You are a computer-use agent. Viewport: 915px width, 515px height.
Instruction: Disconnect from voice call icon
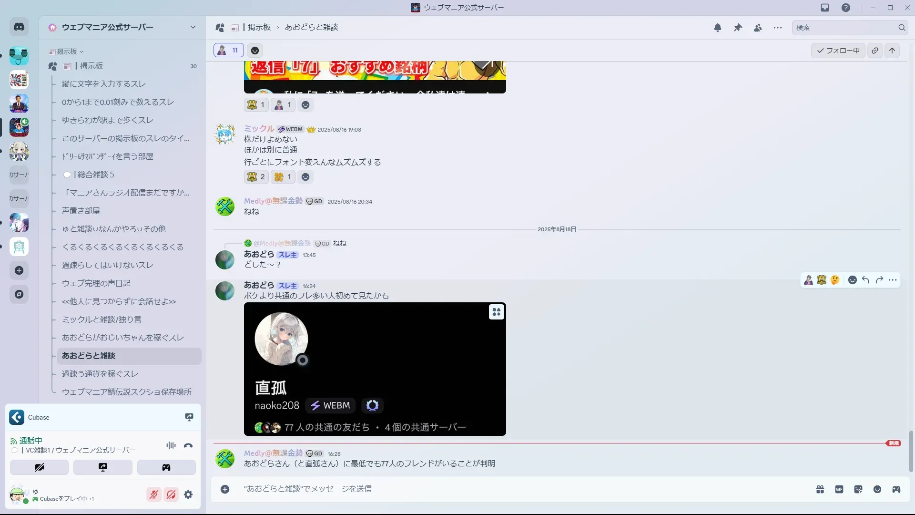click(188, 445)
